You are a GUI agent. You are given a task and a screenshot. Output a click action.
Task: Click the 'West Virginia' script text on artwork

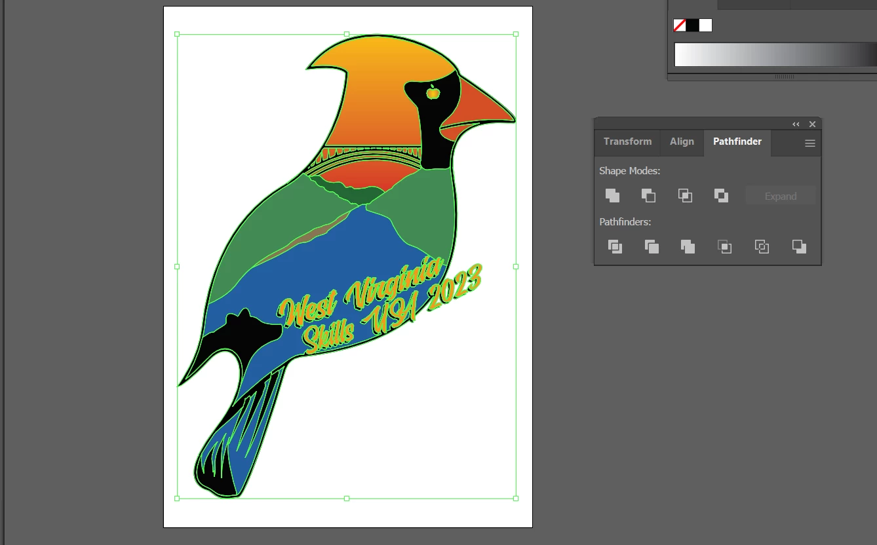click(361, 293)
